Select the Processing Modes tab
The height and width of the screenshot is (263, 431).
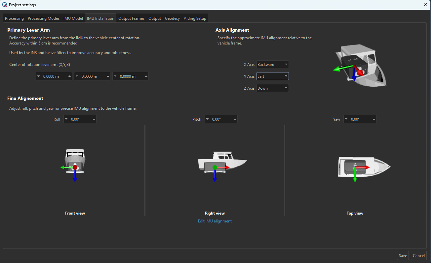click(x=44, y=18)
